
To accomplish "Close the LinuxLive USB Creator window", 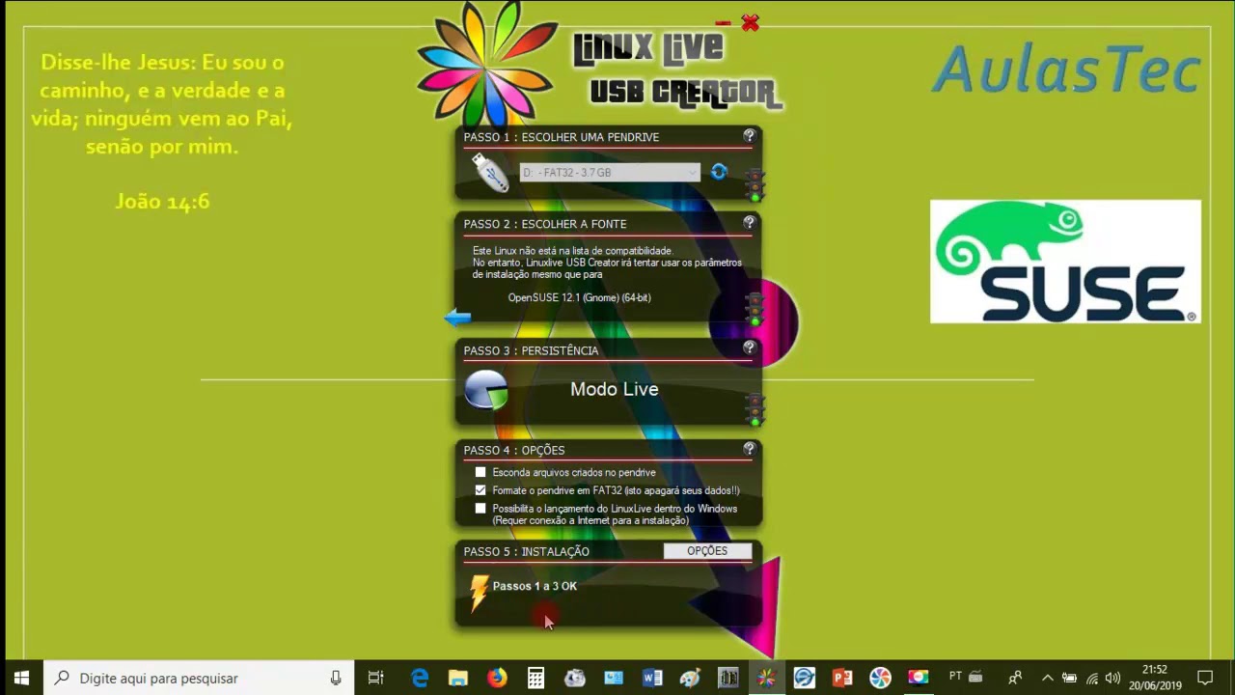I will [750, 22].
